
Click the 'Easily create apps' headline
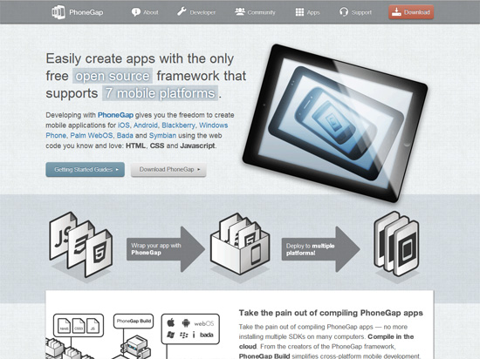(x=146, y=76)
